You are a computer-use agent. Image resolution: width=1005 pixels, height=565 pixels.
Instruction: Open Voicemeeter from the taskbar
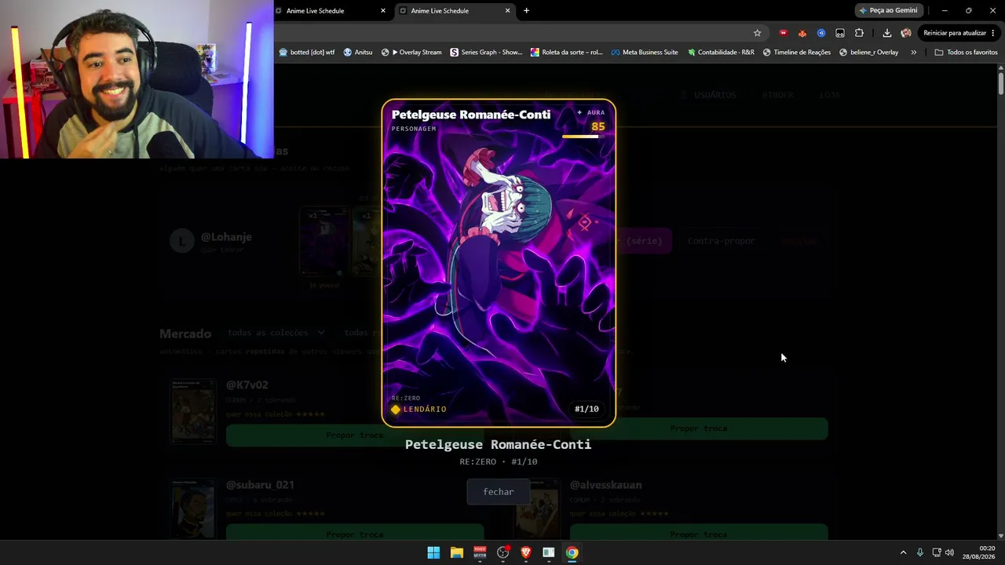tap(480, 552)
